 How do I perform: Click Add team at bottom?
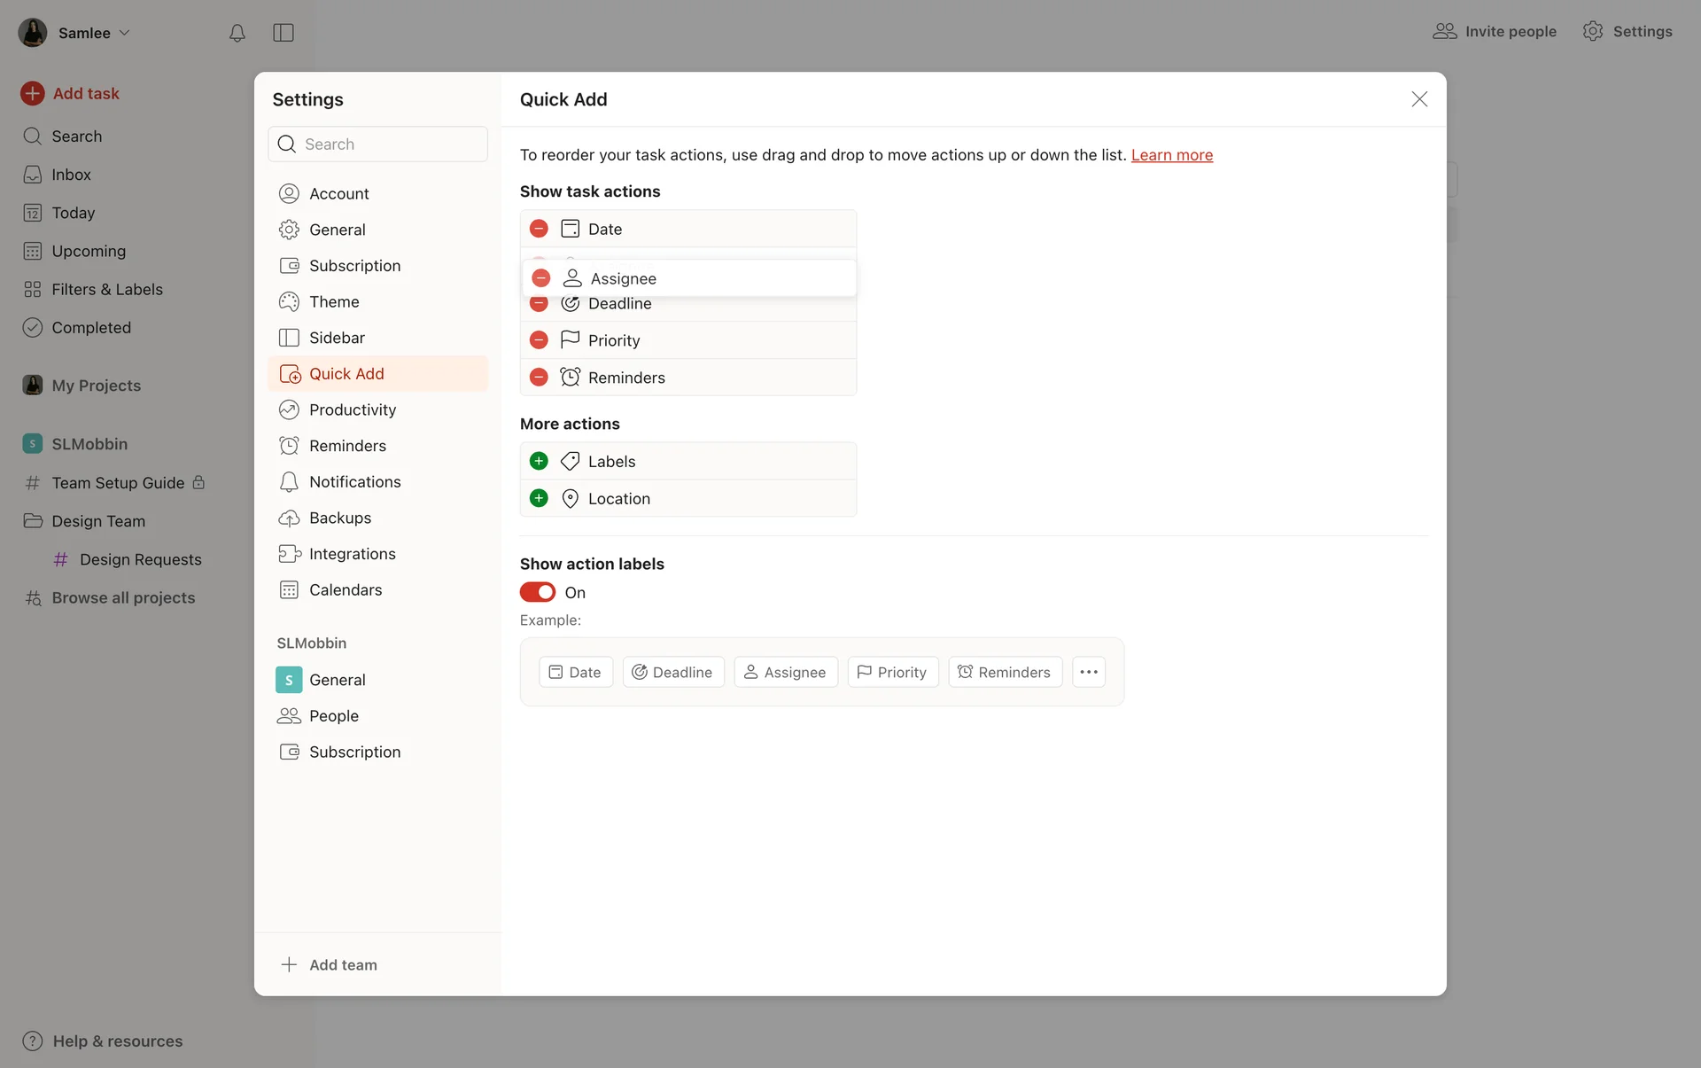coord(342,964)
